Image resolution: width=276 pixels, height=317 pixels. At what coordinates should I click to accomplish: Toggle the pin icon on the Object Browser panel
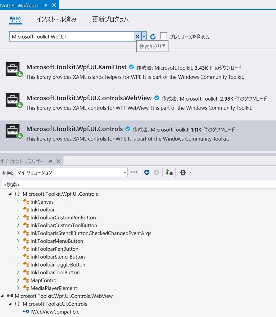point(50,161)
